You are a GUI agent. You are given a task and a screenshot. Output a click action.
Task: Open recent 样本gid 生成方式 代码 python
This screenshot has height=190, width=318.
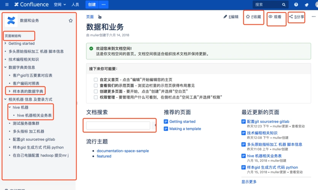pyautogui.click(x=272, y=168)
